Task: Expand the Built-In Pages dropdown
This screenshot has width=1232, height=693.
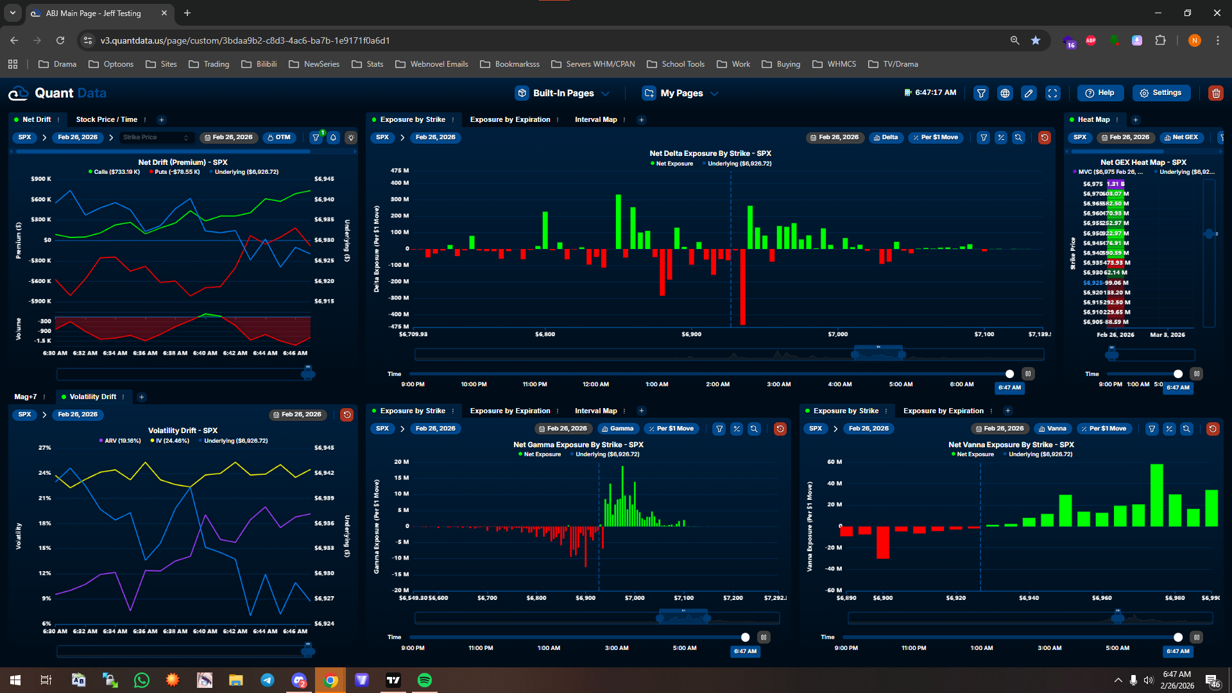Action: 563,93
